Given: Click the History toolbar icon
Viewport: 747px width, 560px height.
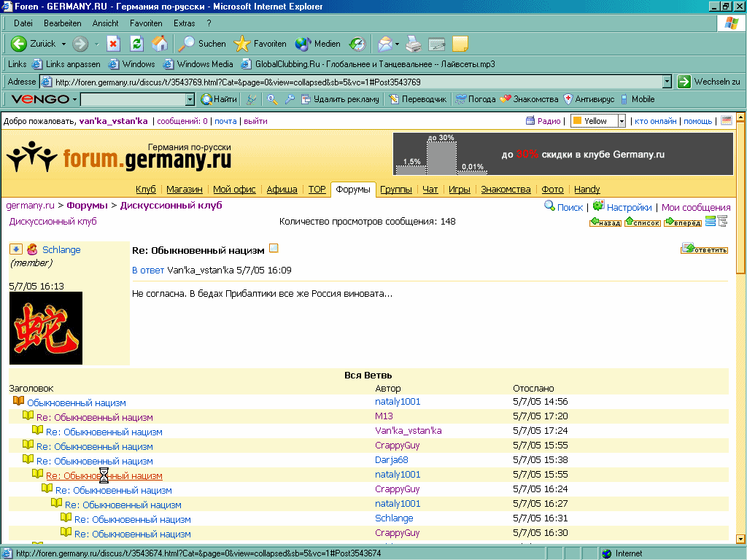Looking at the screenshot, I should tap(357, 44).
